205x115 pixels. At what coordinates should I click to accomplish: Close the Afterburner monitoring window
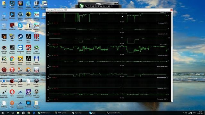coord(171,10)
